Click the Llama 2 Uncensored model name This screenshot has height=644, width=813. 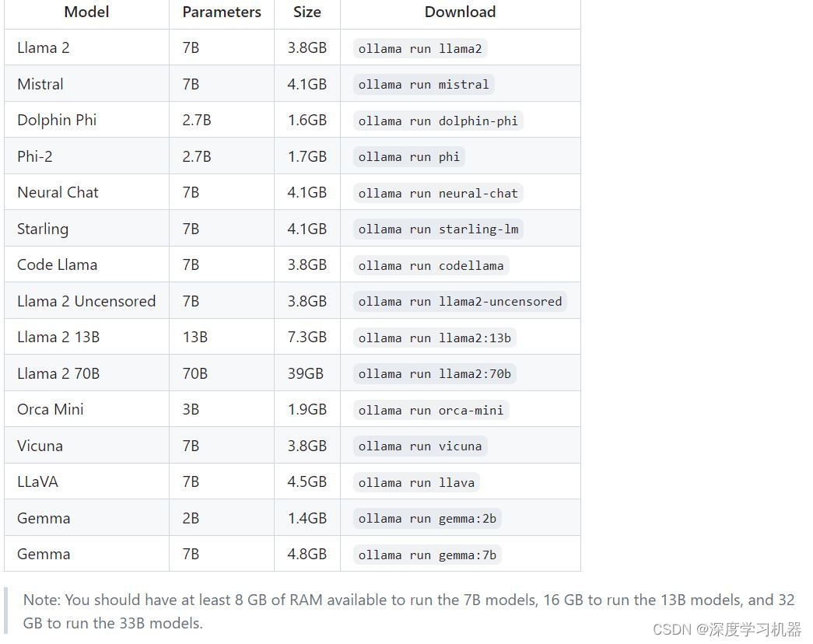[86, 301]
